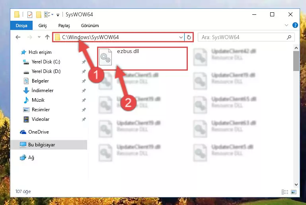The width and height of the screenshot is (306, 205).
Task: Switch to details view in status bar
Action: [285, 192]
